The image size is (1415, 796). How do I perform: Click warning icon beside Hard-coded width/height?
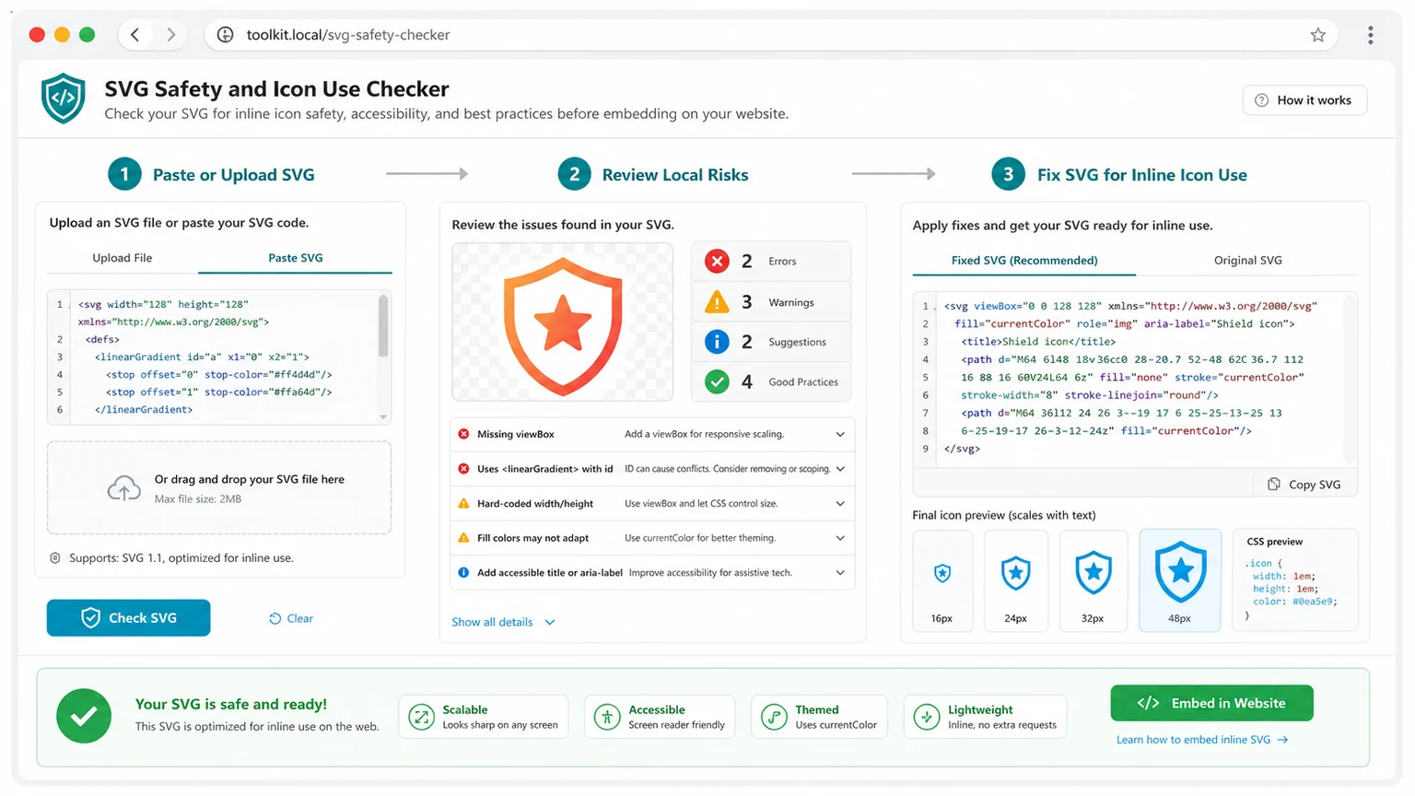(463, 503)
